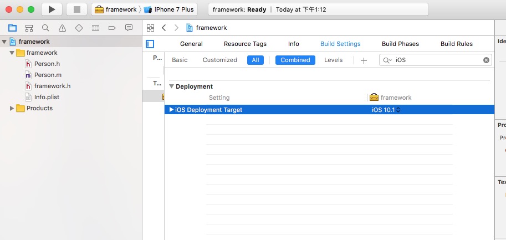Click the framework Ready status display
506x240 pixels.
coord(318,9)
